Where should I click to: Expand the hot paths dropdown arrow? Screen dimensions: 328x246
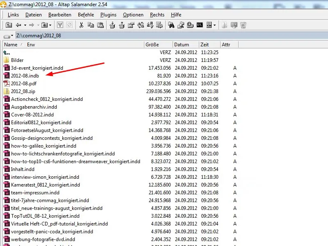coord(50,25)
